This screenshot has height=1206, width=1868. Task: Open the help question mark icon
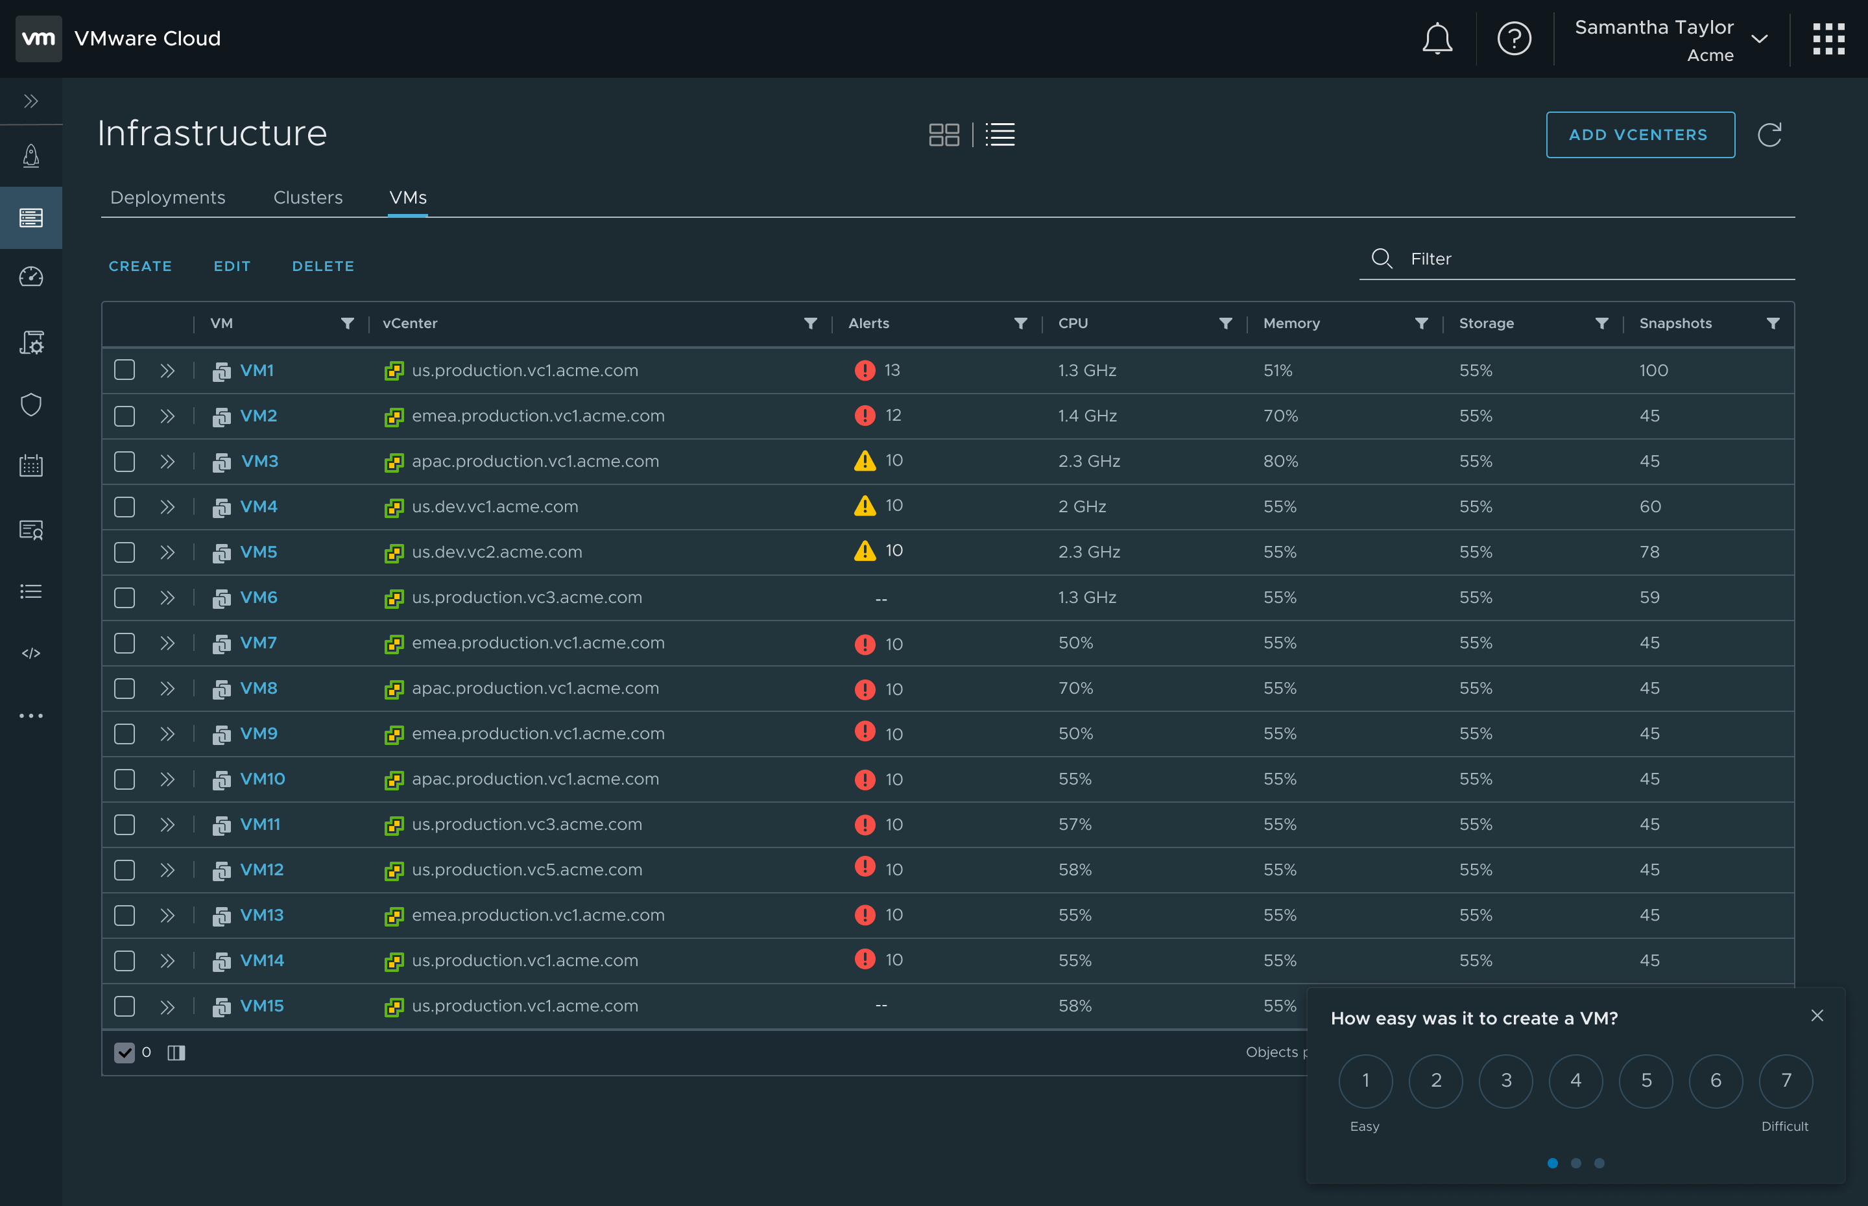[x=1513, y=38]
